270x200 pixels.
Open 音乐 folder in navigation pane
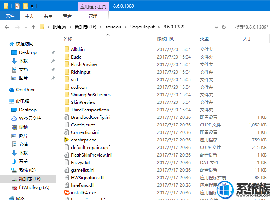23,161
